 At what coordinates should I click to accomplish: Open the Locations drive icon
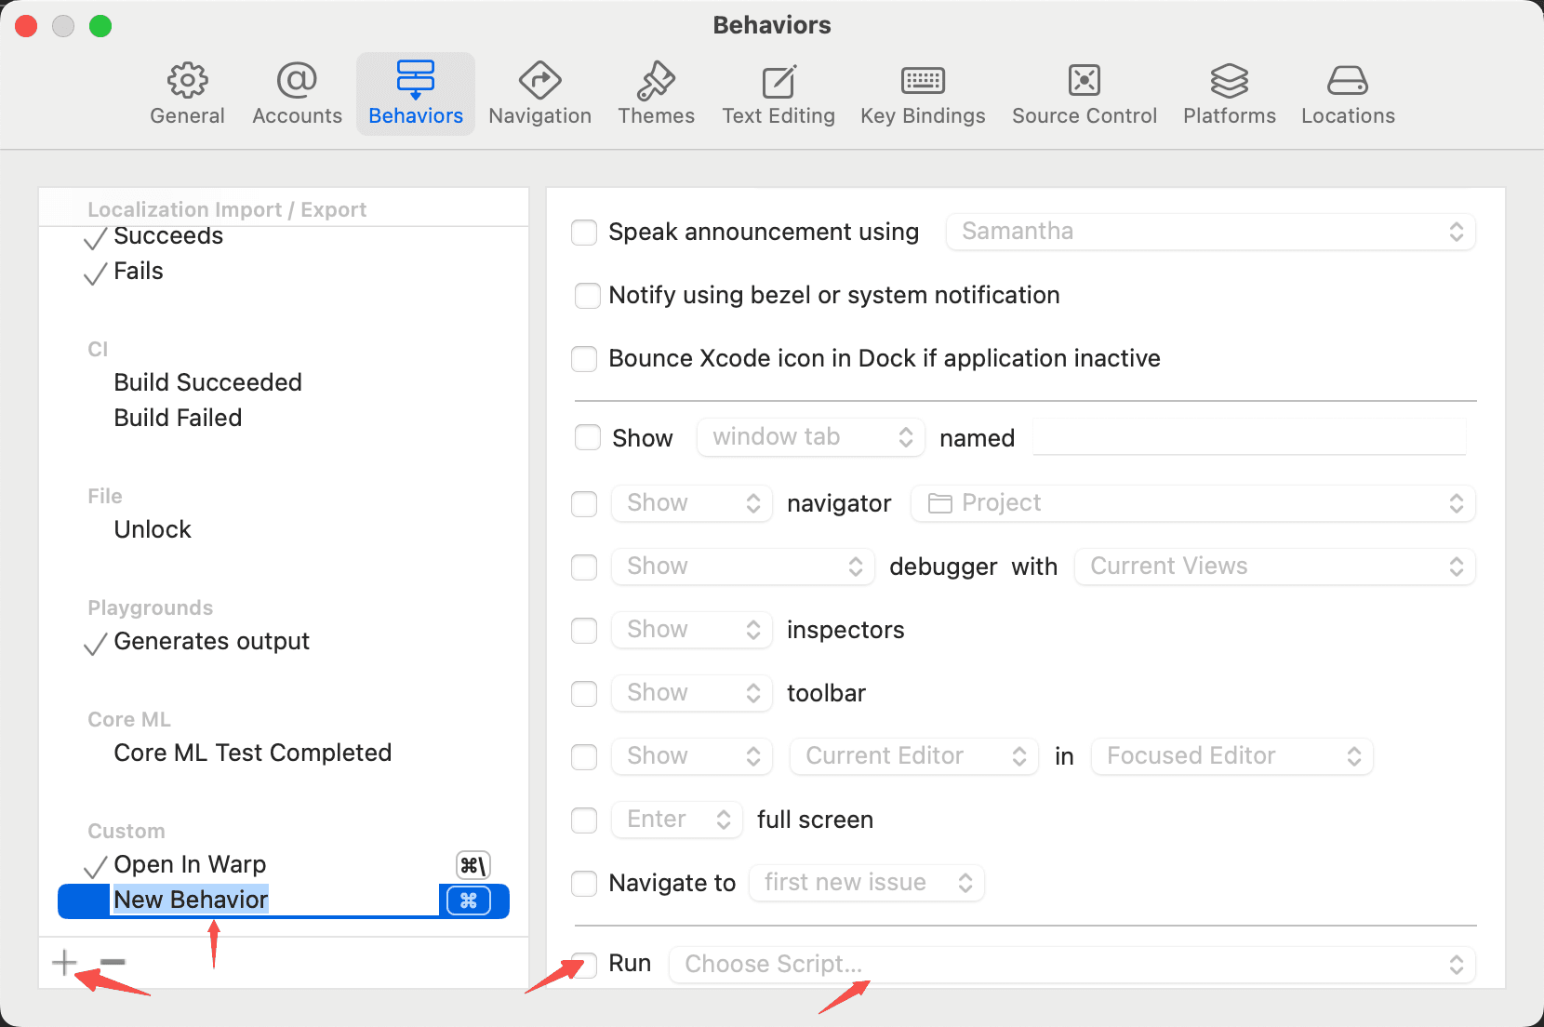[x=1347, y=81]
